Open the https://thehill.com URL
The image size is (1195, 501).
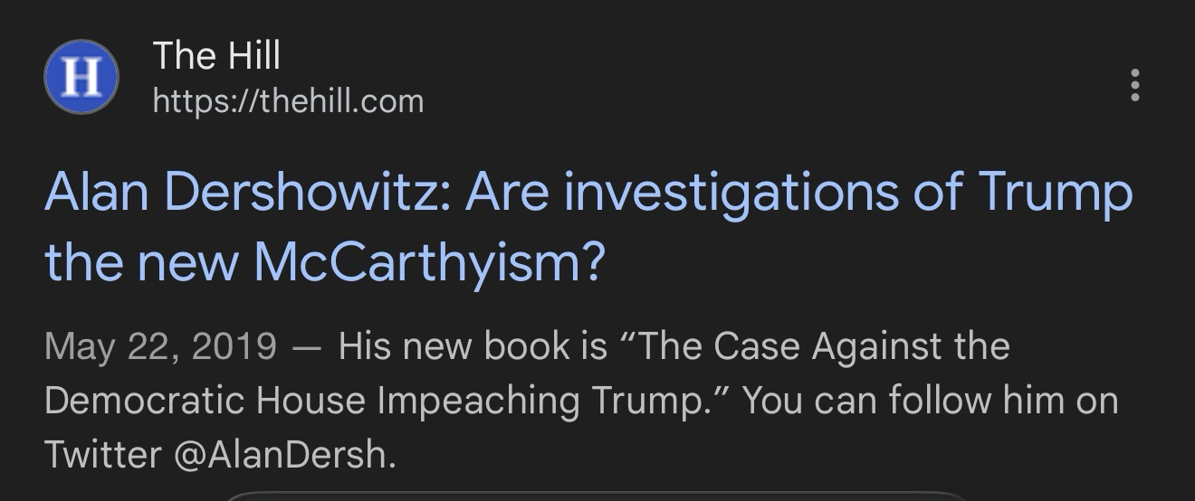288,100
